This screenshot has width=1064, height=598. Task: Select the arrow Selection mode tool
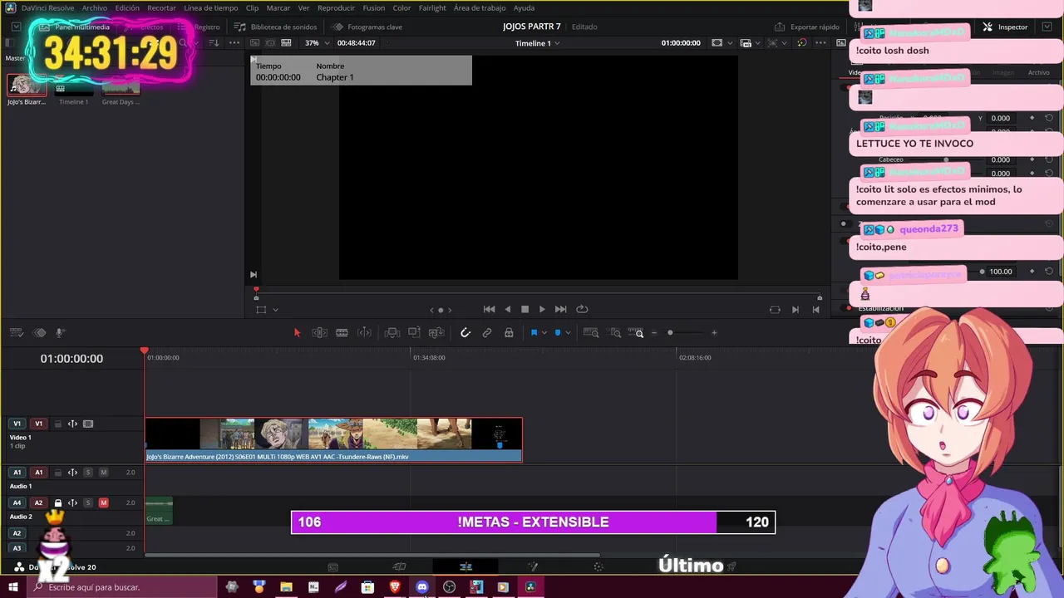click(297, 333)
